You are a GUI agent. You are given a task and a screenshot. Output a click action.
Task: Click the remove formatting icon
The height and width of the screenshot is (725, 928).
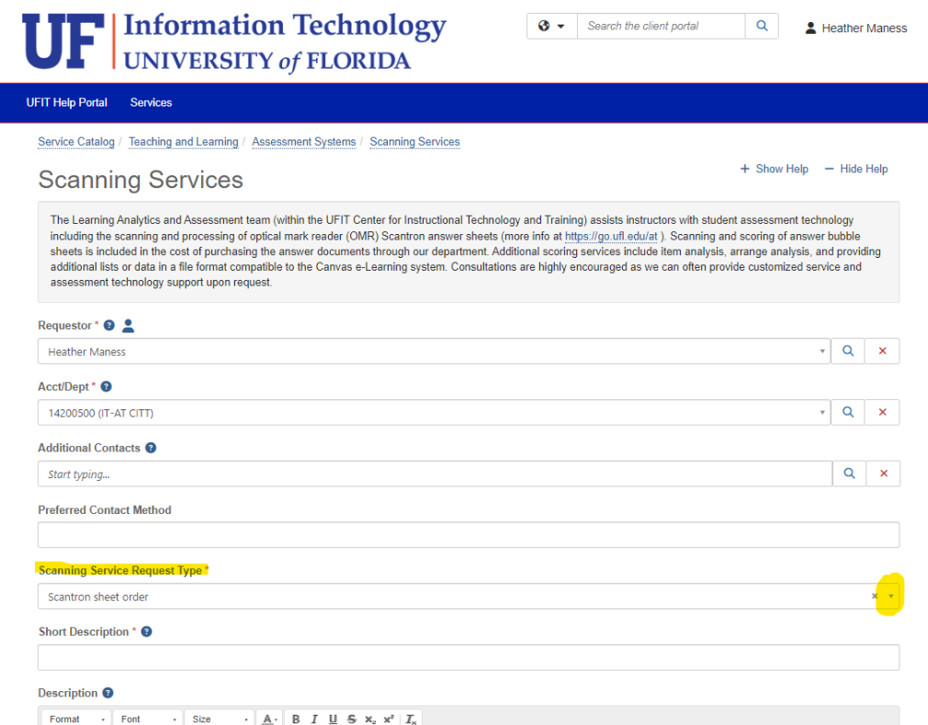point(411,719)
